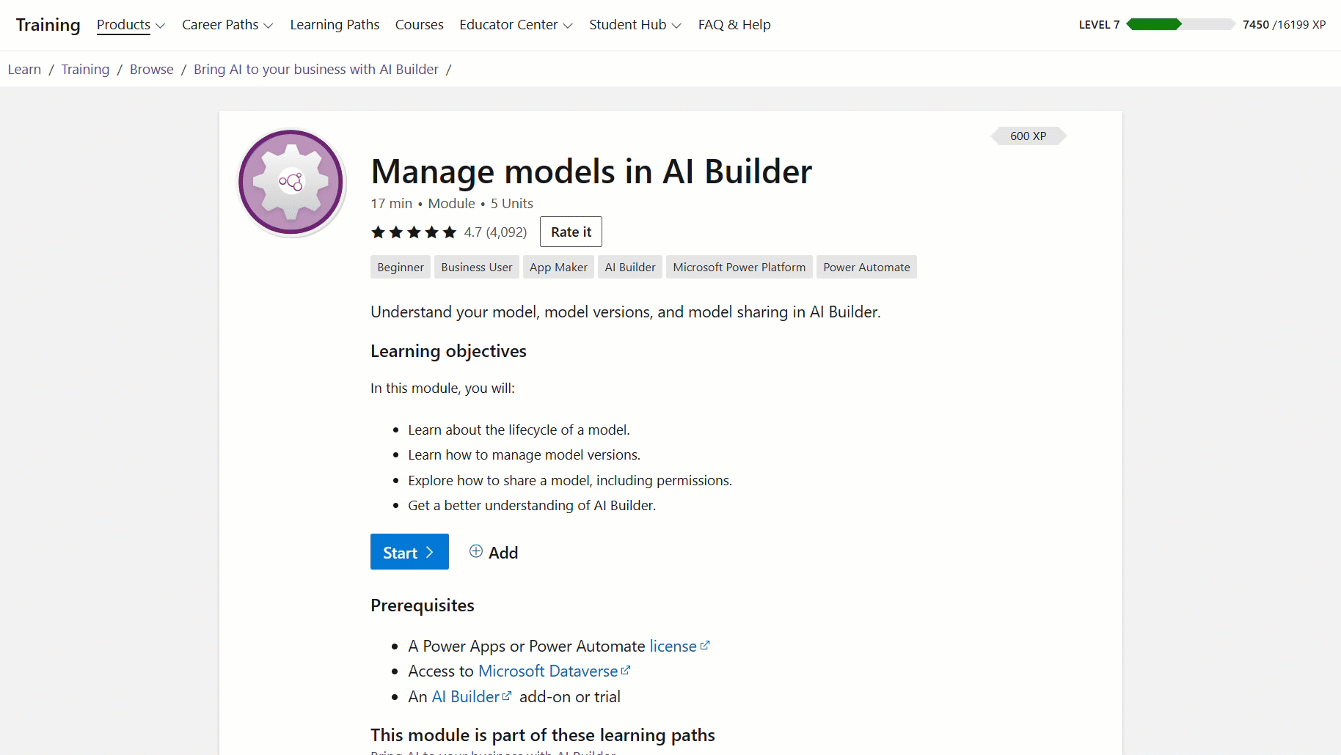Expand the Products dropdown
Viewport: 1341px width, 755px height.
131,24
